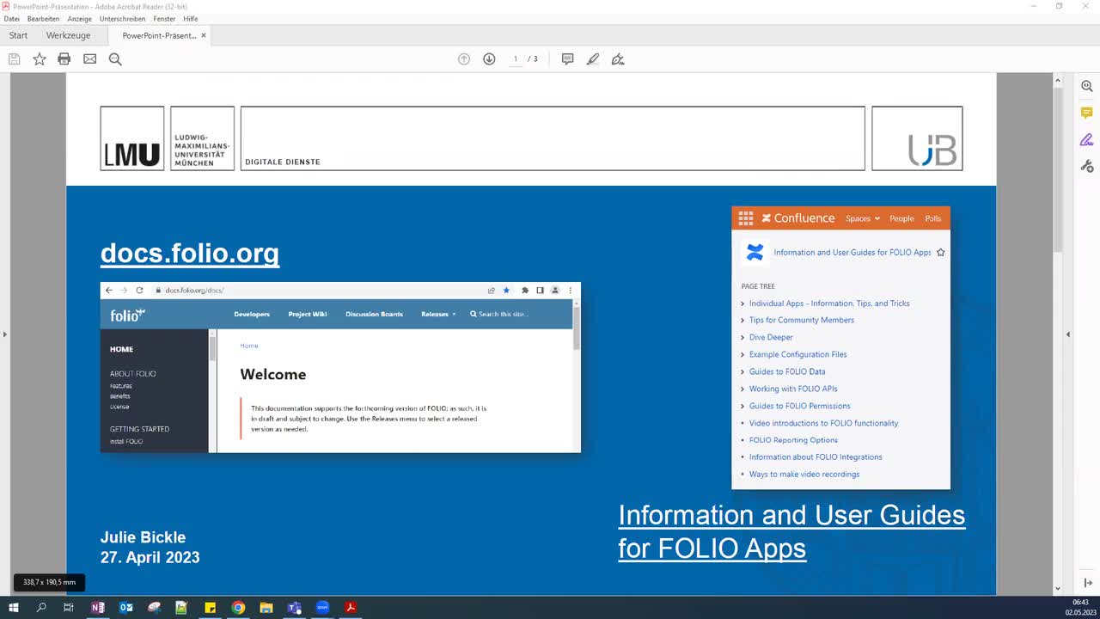The width and height of the screenshot is (1100, 619).
Task: Click the Find text magnifier icon
Action: coord(115,59)
